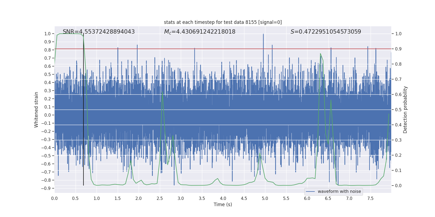Click the 0.0 tick on time axis
The width and height of the screenshot is (435, 217).
54,198
